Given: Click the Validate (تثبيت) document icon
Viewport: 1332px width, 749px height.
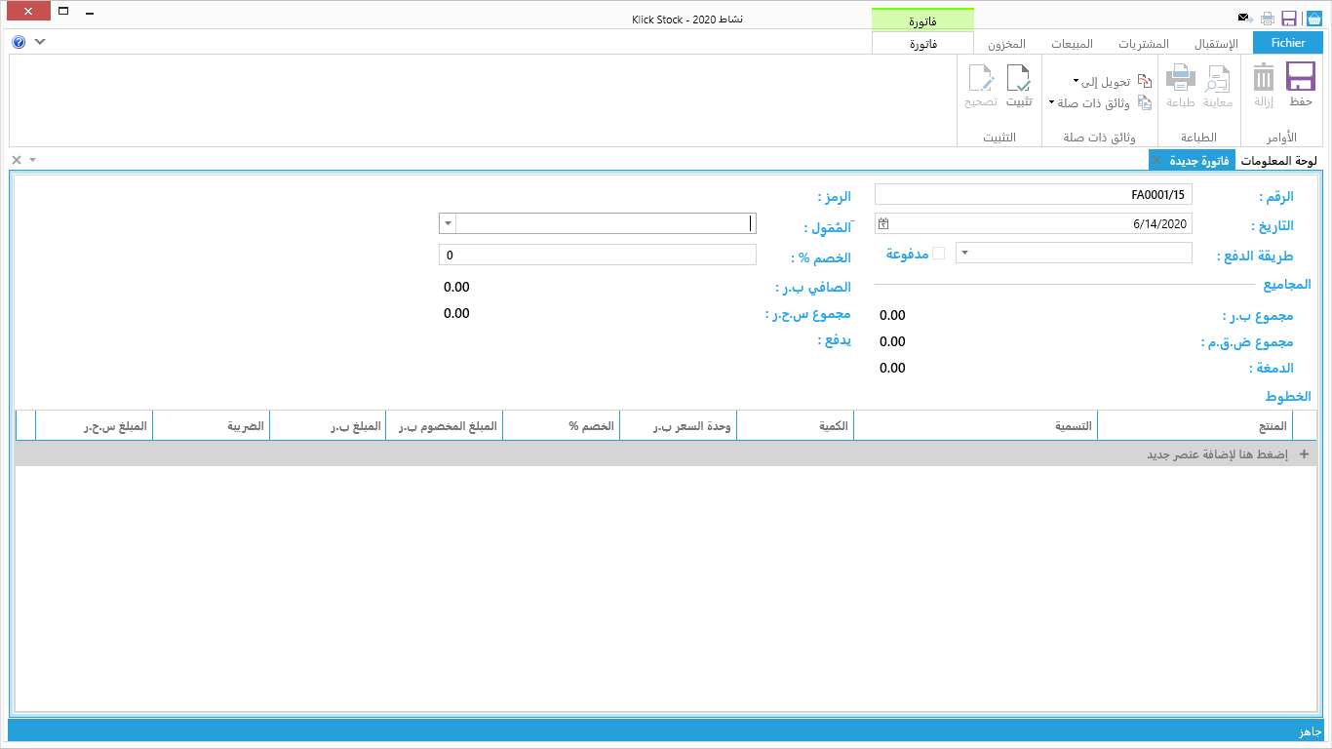Looking at the screenshot, I should 1019,78.
